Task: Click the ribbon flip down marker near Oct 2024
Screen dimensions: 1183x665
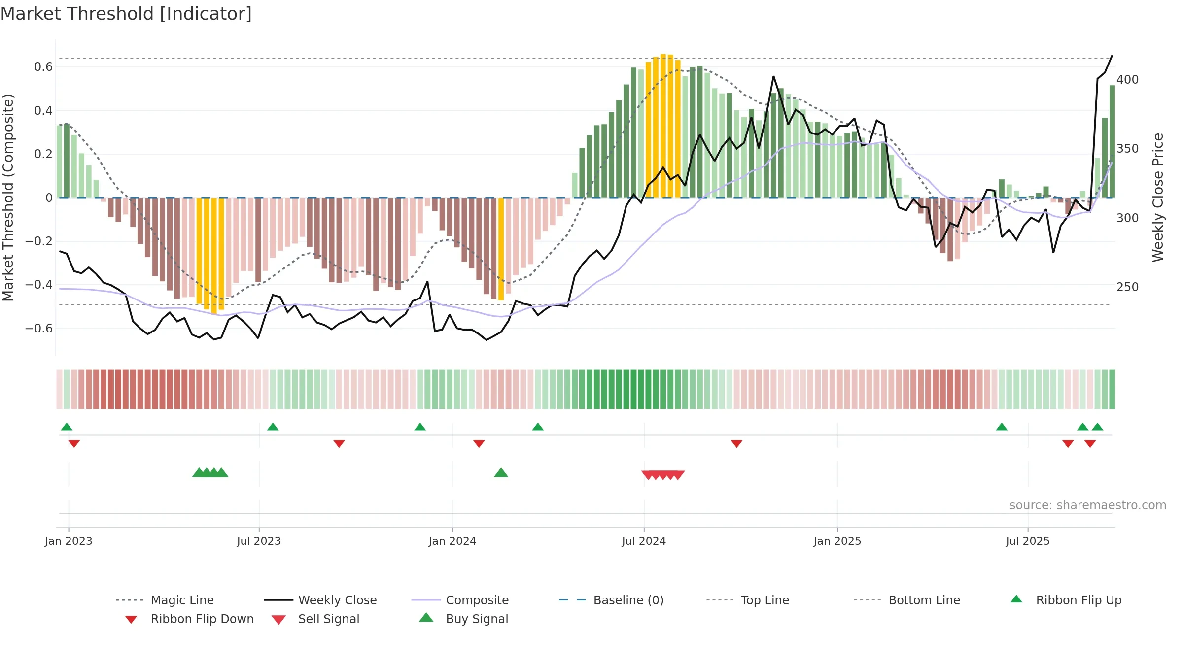Action: [736, 444]
